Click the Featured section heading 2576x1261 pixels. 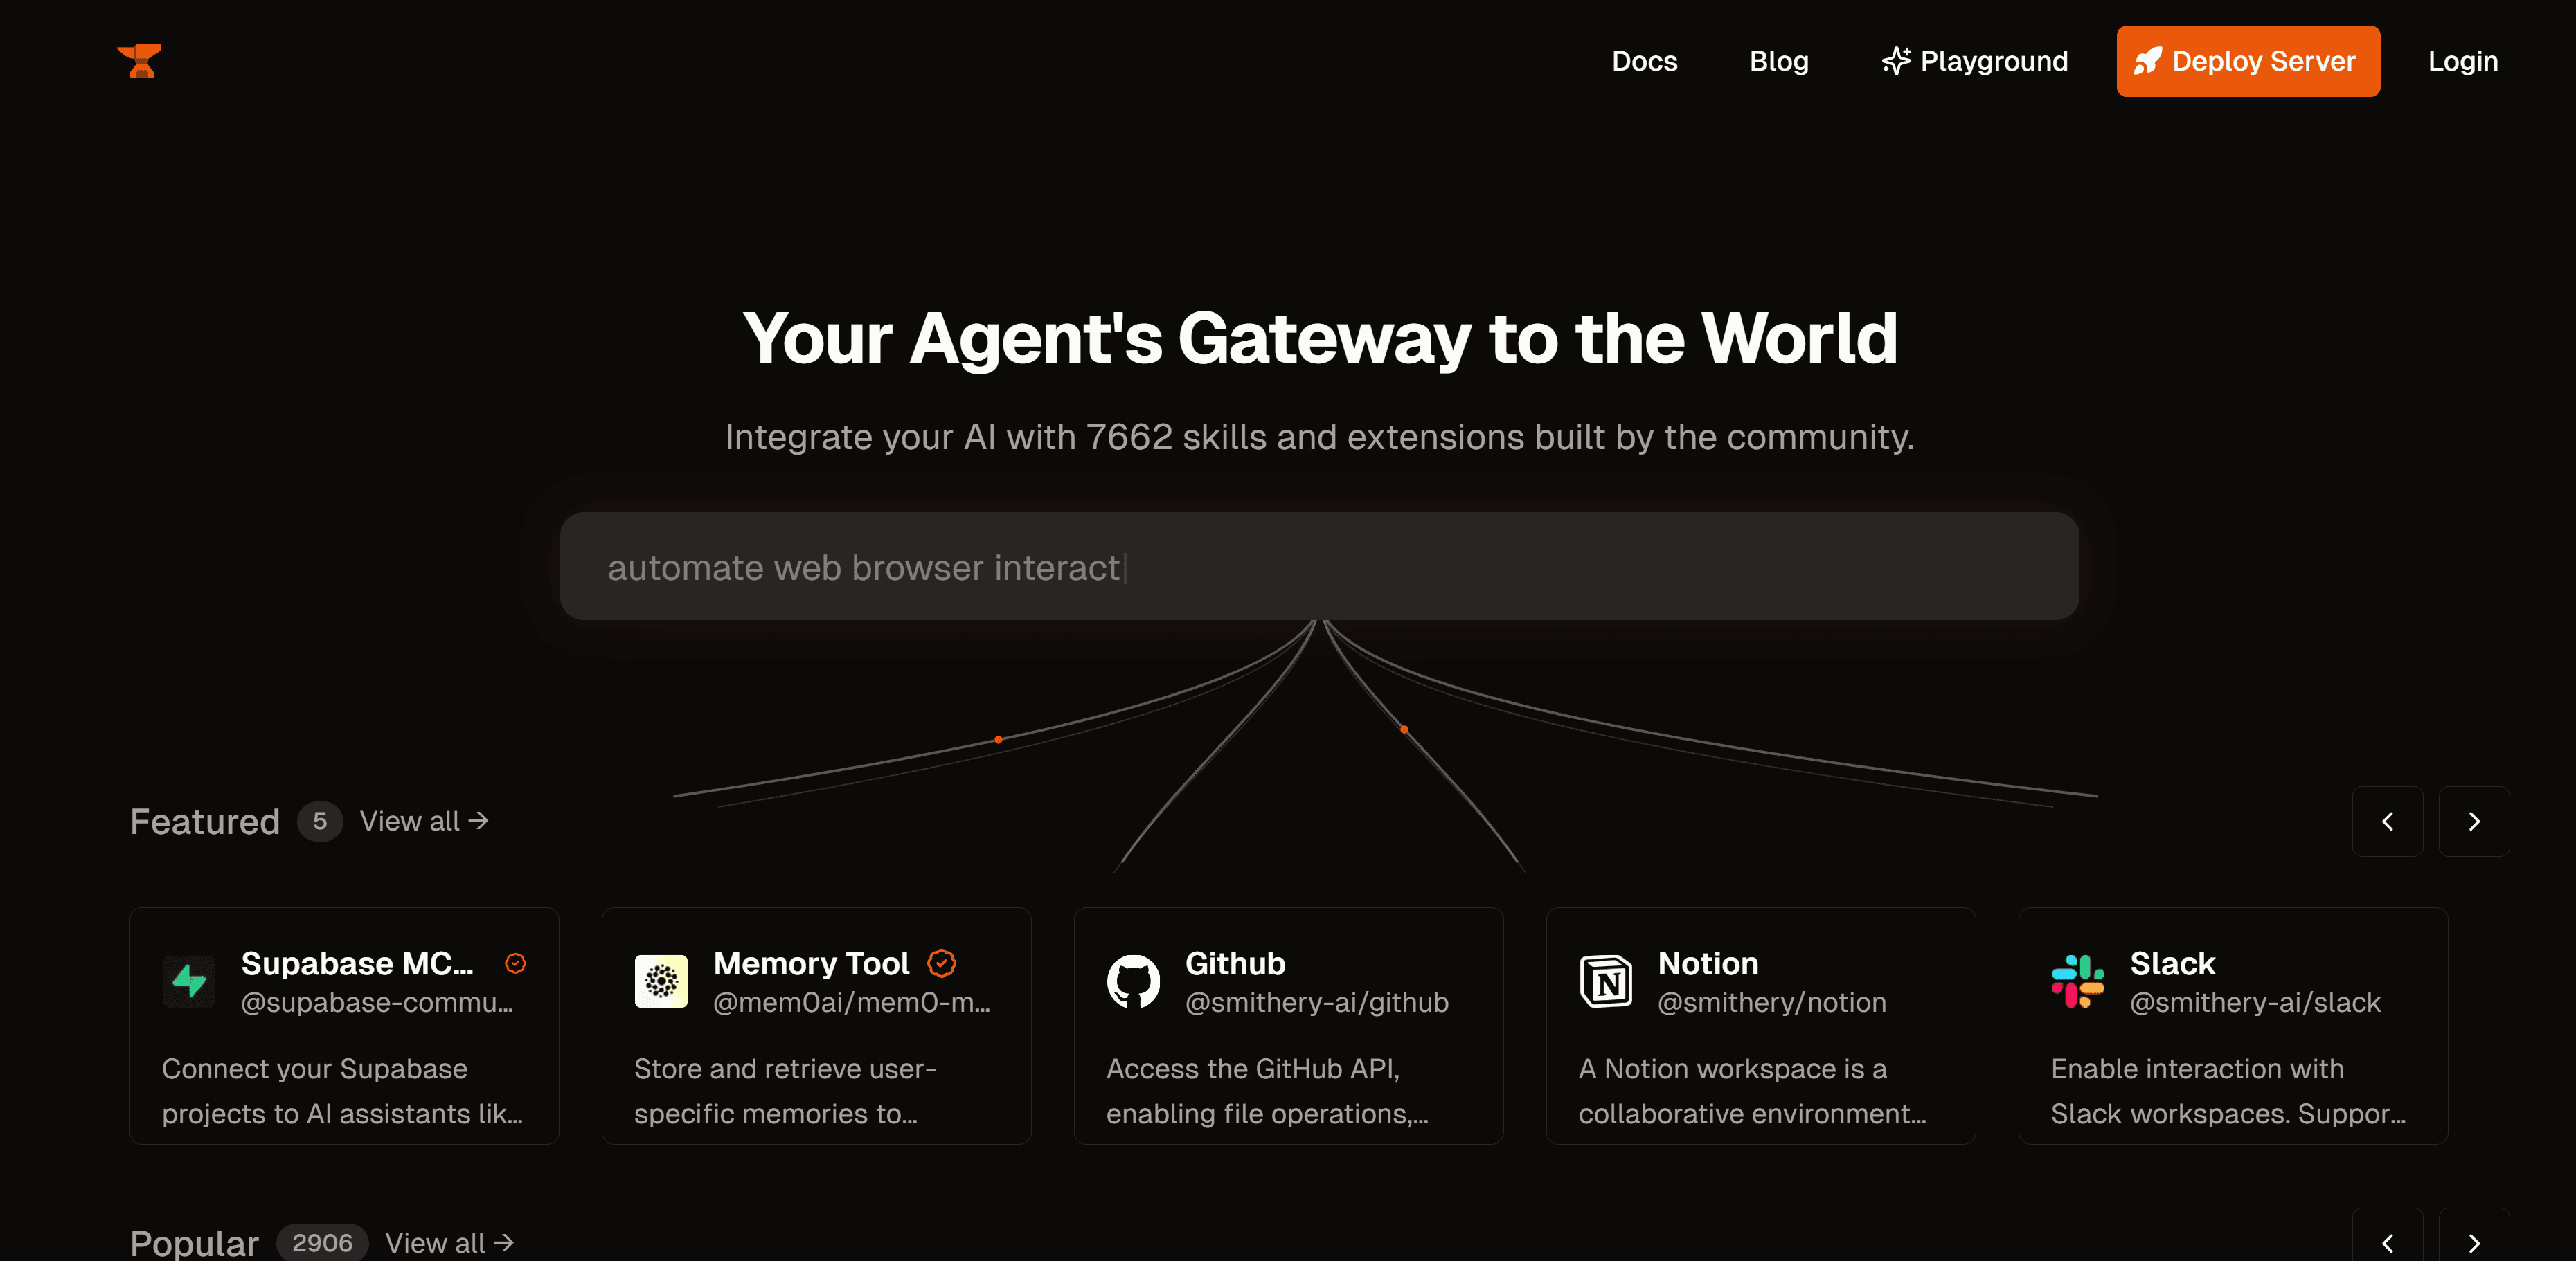pyautogui.click(x=205, y=822)
